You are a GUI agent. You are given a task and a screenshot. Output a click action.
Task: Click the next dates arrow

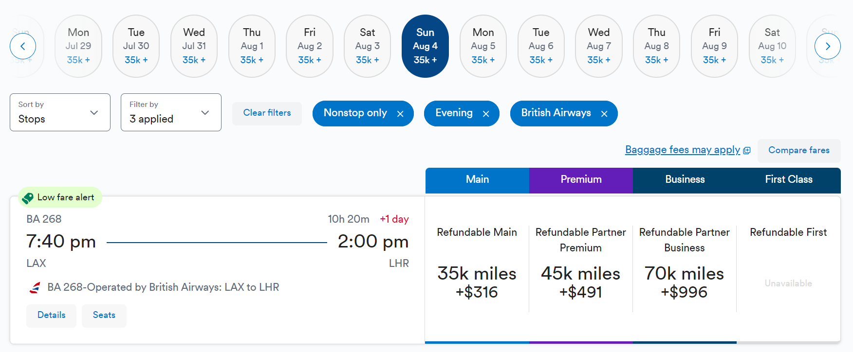pyautogui.click(x=828, y=46)
